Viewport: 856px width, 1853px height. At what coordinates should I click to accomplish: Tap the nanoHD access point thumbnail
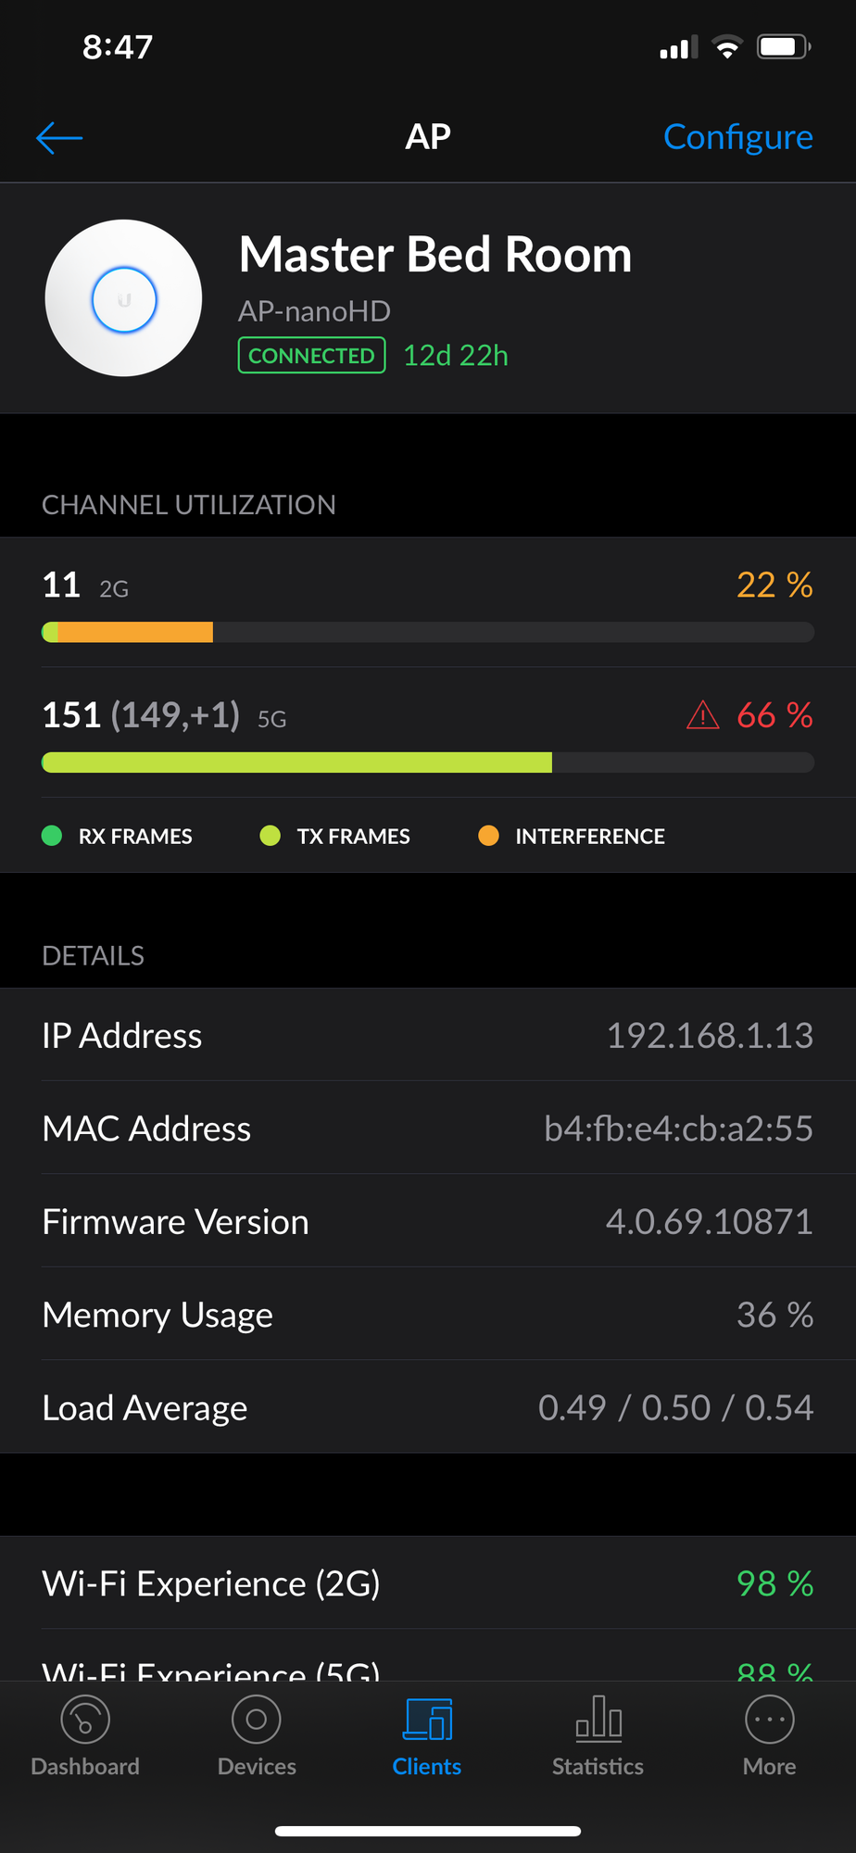[124, 298]
